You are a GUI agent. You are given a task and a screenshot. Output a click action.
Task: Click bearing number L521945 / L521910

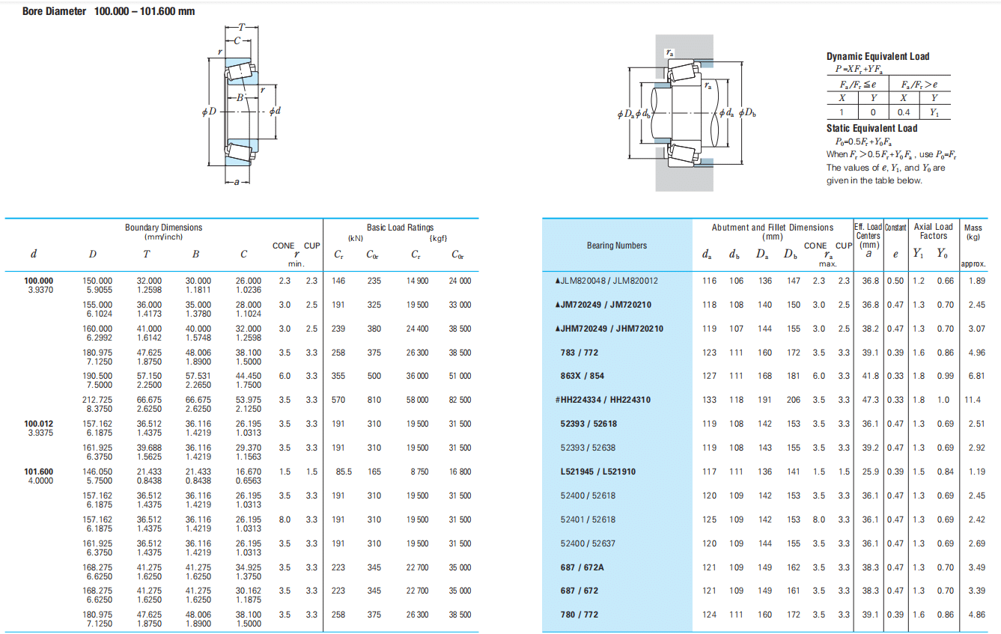[597, 472]
